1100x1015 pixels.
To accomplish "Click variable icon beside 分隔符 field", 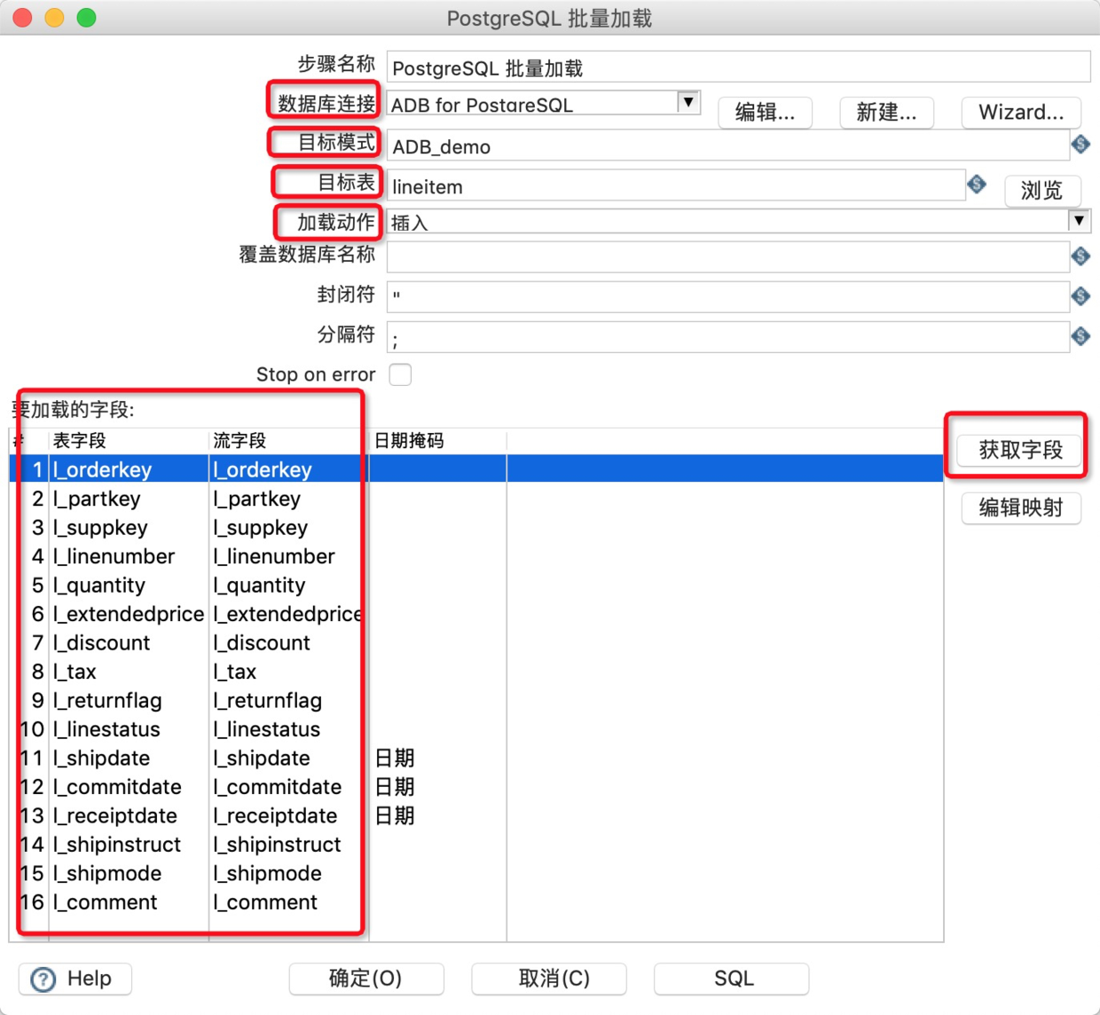I will pos(1080,336).
